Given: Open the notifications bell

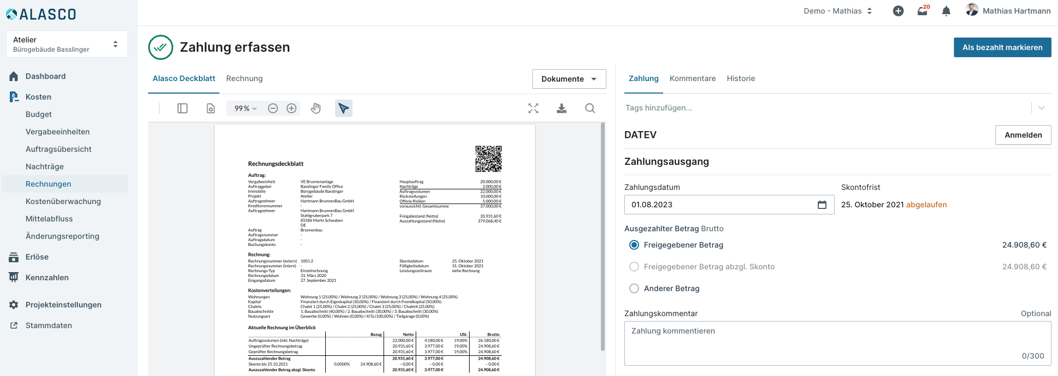Looking at the screenshot, I should 946,11.
